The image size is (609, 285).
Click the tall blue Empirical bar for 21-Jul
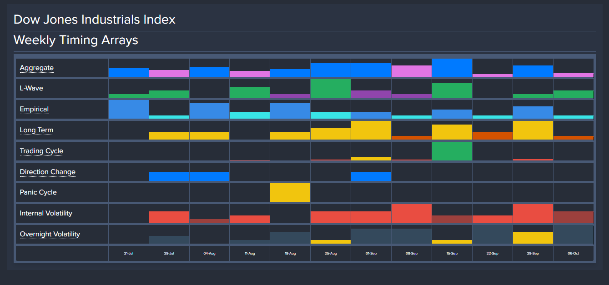tap(129, 110)
